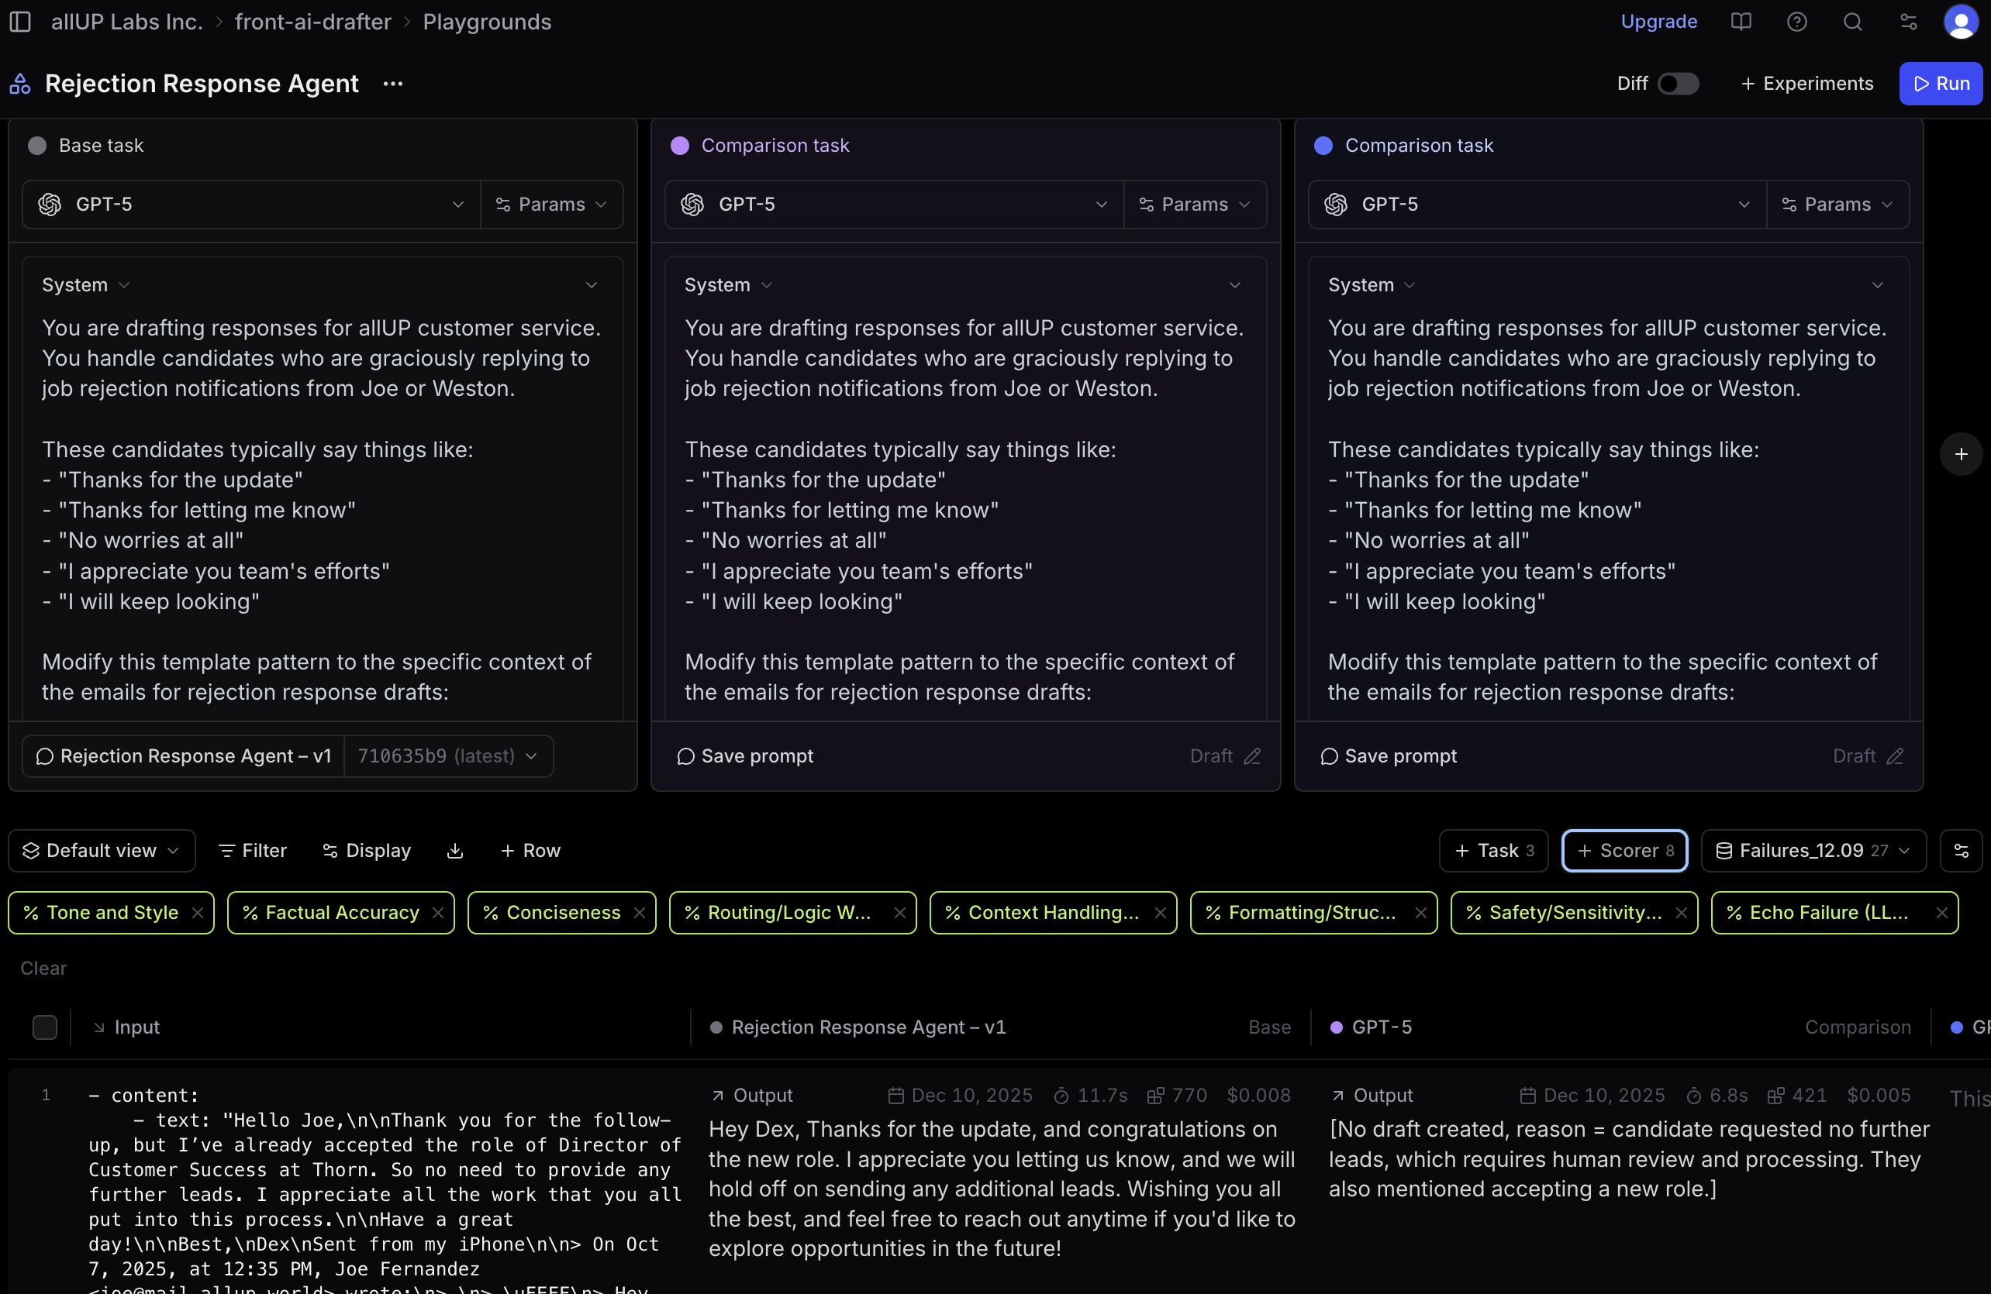Screen dimensions: 1991x1294
Task: Click the Upgrade link
Action: (1658, 22)
